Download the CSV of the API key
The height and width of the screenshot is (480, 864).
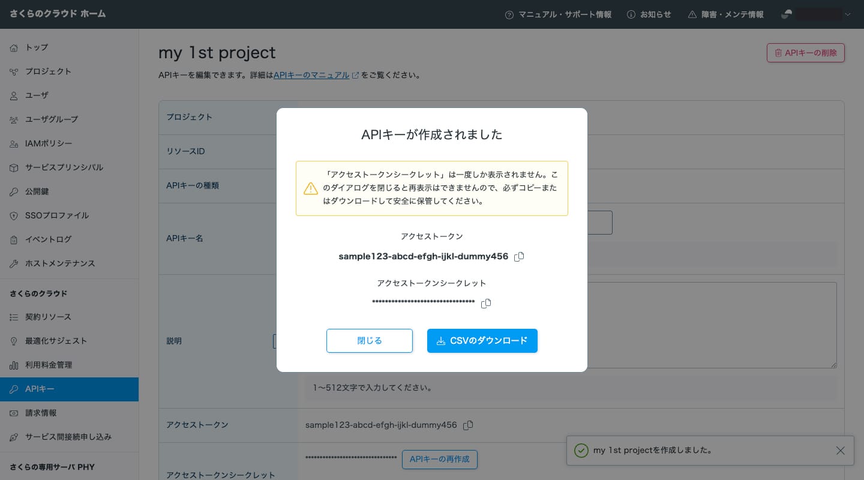(x=482, y=341)
